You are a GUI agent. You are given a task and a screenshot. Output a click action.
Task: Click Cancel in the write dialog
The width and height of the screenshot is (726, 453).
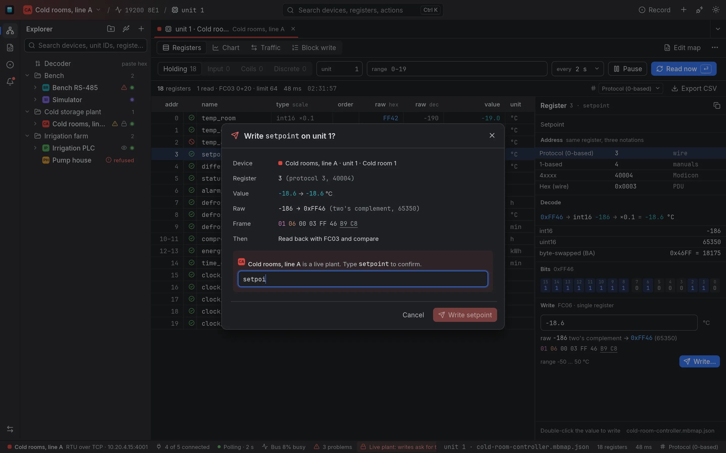[413, 315]
